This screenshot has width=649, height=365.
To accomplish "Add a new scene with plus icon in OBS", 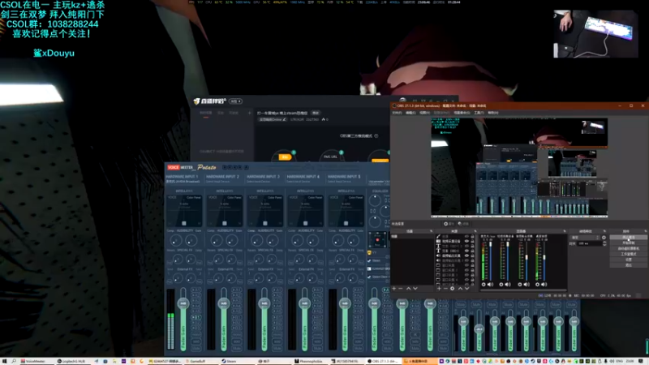I will [x=394, y=289].
